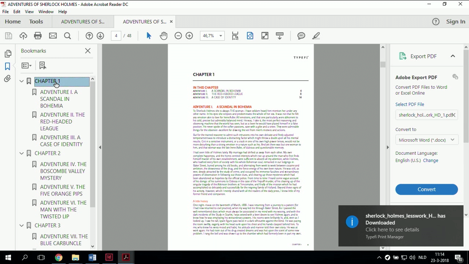
Task: Select ADVENTURE I. A SCANDAL IN BOHEMIA bookmark
Action: 59,99
